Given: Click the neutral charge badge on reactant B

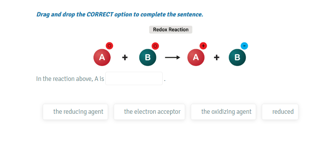Looking at the screenshot, I should (x=155, y=46).
